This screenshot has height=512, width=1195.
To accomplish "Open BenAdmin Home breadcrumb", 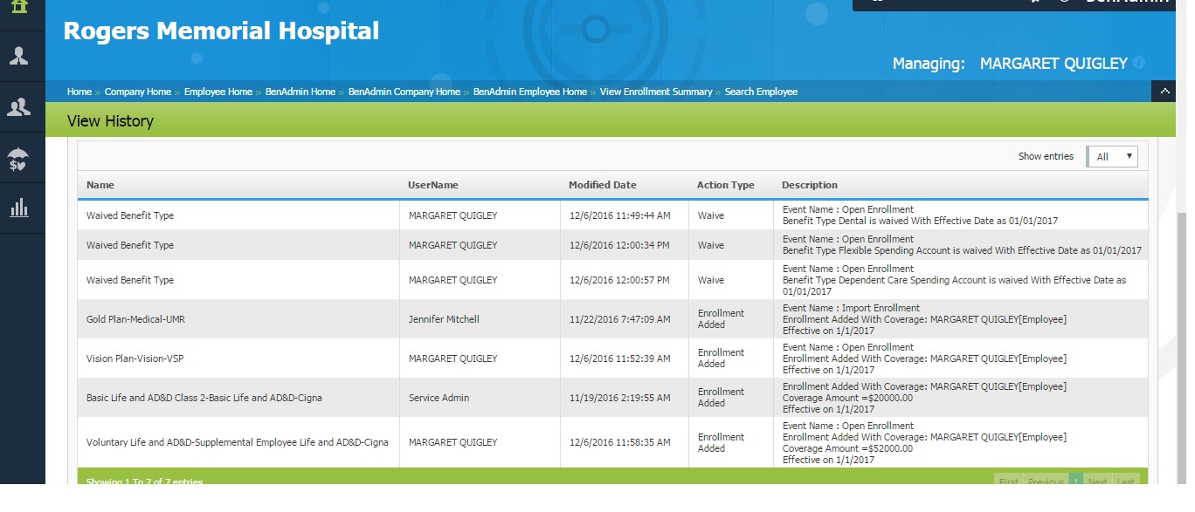I will [300, 92].
